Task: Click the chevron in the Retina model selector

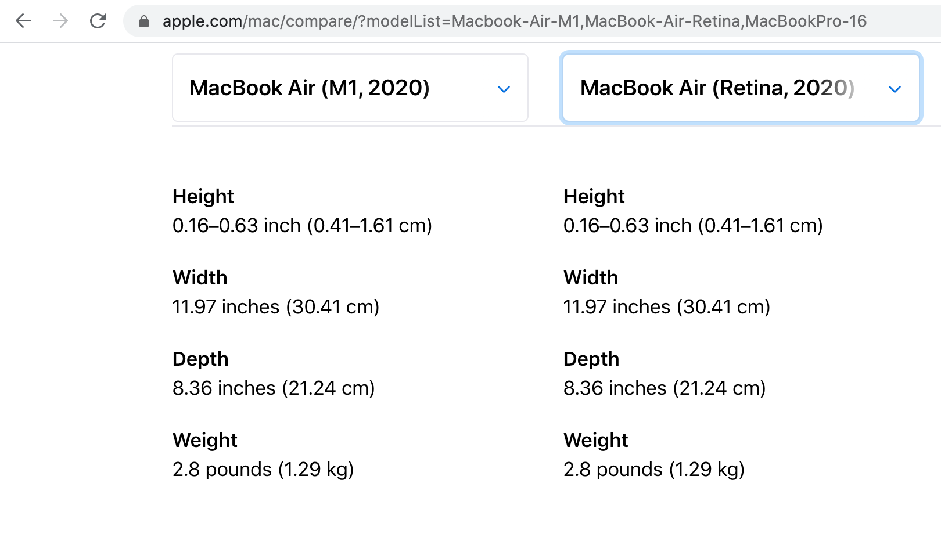Action: pyautogui.click(x=895, y=89)
